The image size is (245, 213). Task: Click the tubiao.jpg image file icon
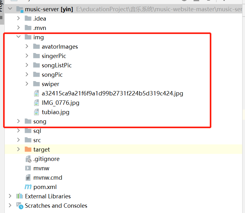(x=36, y=112)
